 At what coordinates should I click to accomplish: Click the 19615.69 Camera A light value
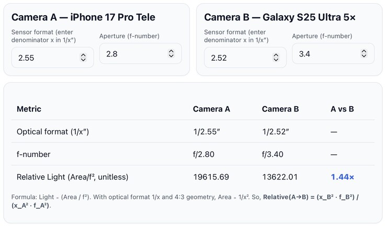pyautogui.click(x=211, y=177)
